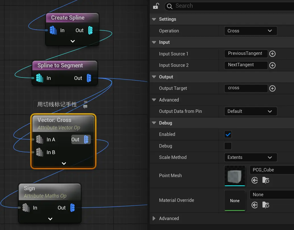294x230 pixels.
Task: Open the Operation dropdown set to Cross
Action: [250, 31]
